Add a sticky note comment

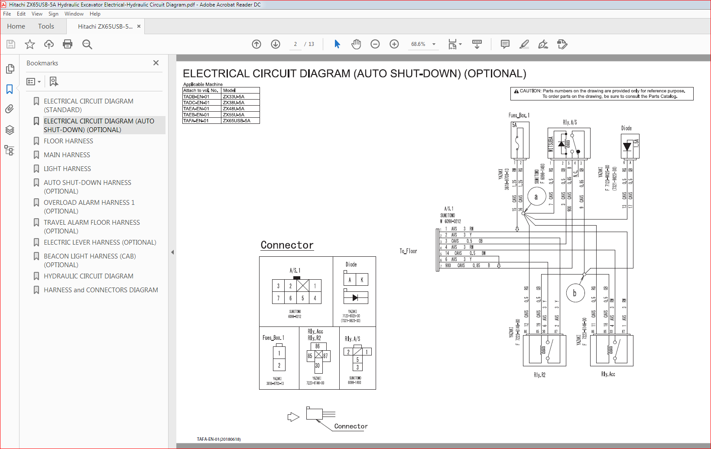(x=505, y=44)
